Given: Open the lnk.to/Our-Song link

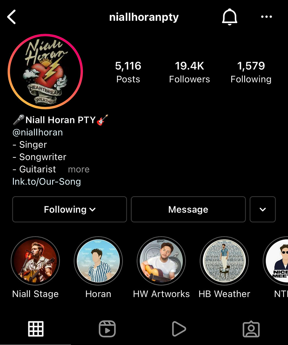Looking at the screenshot, I should click(x=47, y=181).
